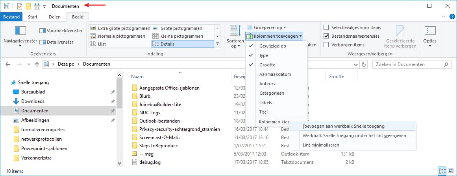
Task: Expand the Indeling layout gallery arrow
Action: pyautogui.click(x=218, y=44)
